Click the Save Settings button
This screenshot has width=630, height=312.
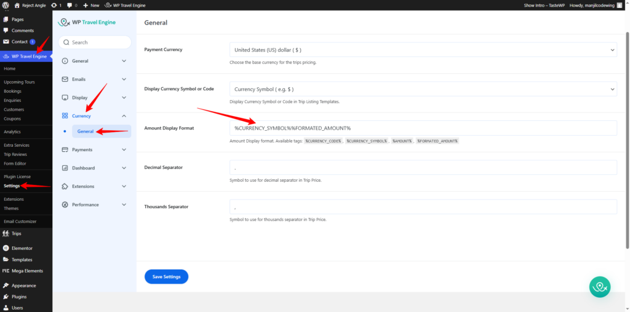click(x=166, y=277)
